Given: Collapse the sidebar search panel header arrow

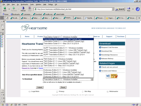Looking at the screenshot, I should coord(2,21).
